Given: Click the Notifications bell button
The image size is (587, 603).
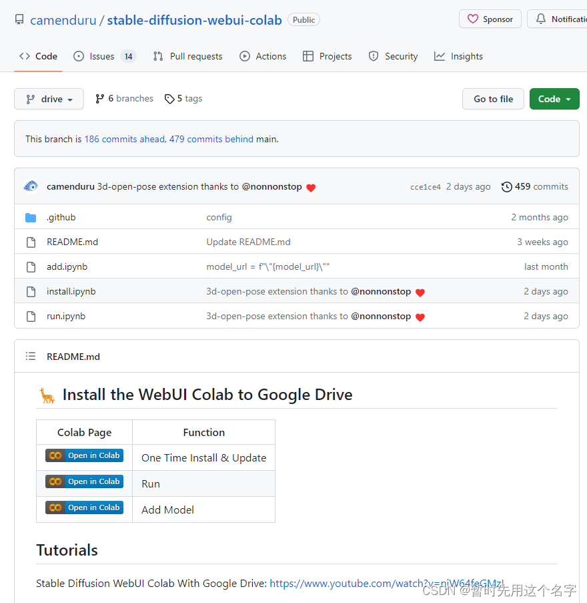Looking at the screenshot, I should [x=558, y=19].
